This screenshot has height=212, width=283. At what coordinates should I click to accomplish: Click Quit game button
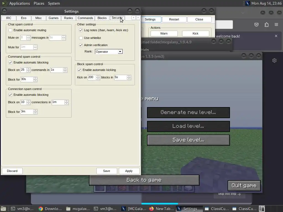244,185
